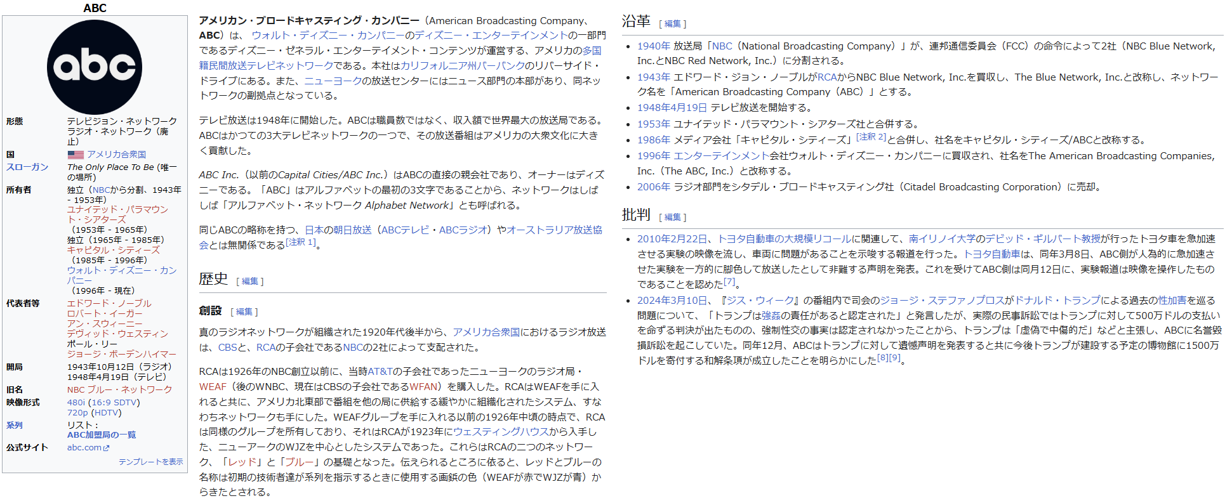Click the スローガン label link
Viewport: 1232px width, 503px height.
[27, 167]
